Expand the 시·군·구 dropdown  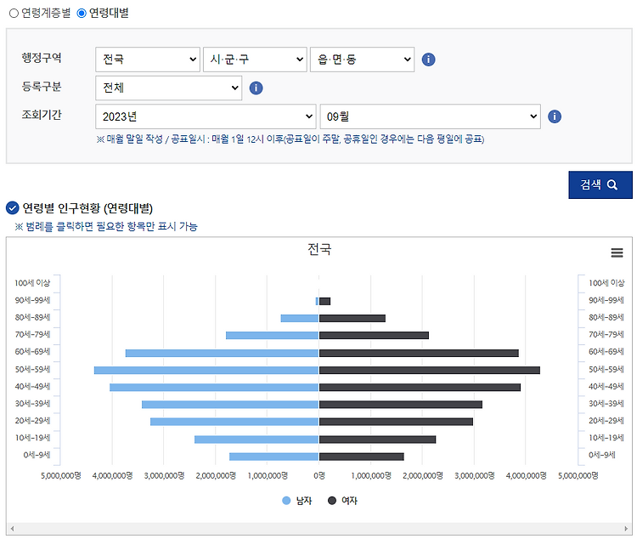[x=255, y=60]
